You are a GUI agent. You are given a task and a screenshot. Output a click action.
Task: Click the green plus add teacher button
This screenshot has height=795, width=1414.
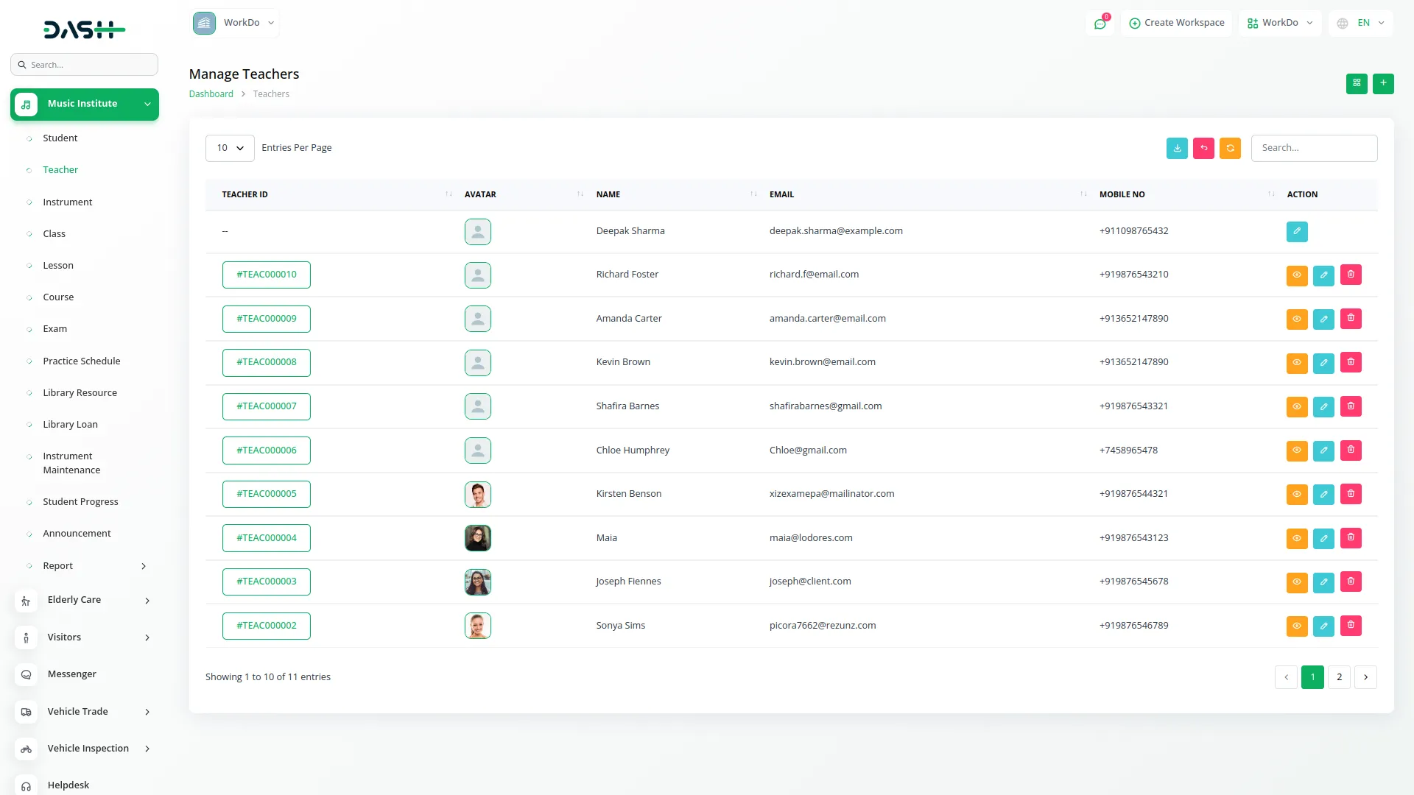point(1383,83)
